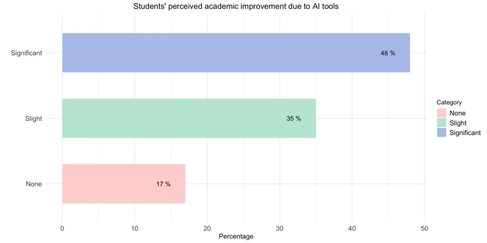Click the Significant legend text label

point(465,133)
